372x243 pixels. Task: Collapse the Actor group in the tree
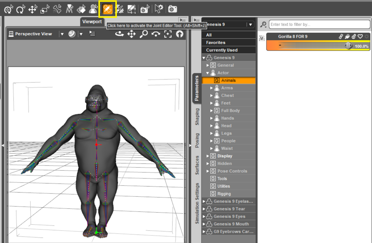pyautogui.click(x=208, y=73)
